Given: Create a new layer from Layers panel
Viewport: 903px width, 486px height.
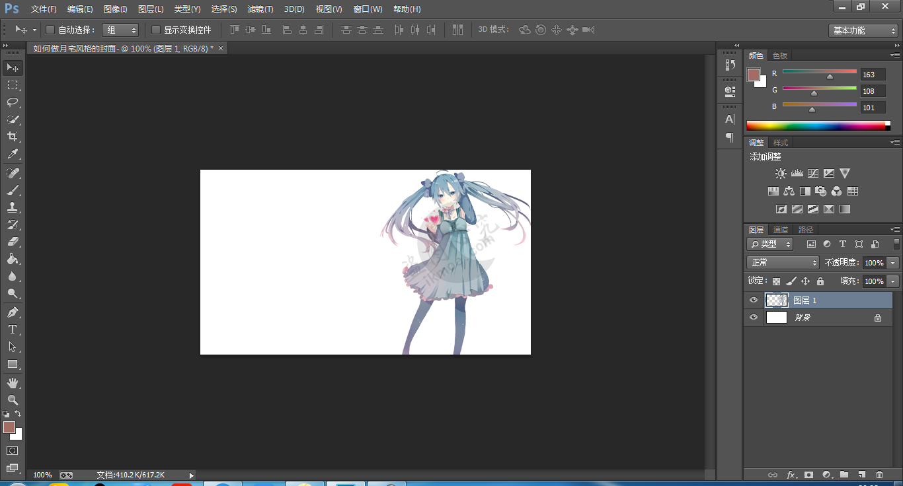Looking at the screenshot, I should pos(861,474).
